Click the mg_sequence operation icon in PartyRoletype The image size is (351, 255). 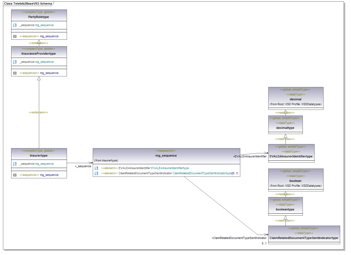pyautogui.click(x=15, y=36)
